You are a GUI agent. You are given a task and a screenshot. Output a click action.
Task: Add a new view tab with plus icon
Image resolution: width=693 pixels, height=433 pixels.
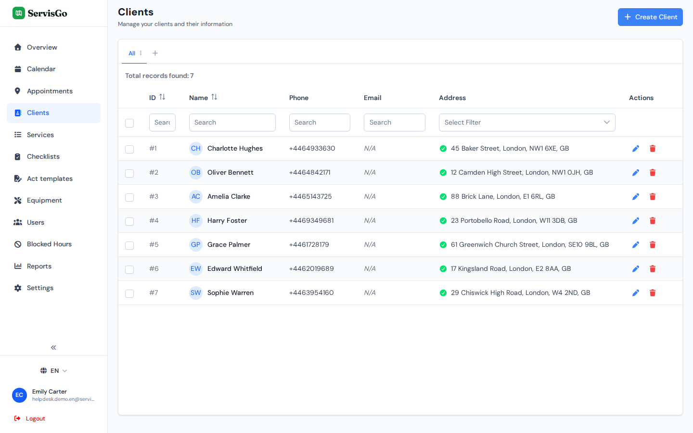click(155, 53)
